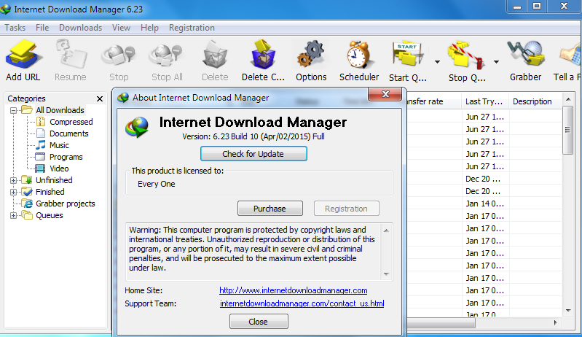Open the Tasks menu
The height and width of the screenshot is (337, 582).
point(15,28)
